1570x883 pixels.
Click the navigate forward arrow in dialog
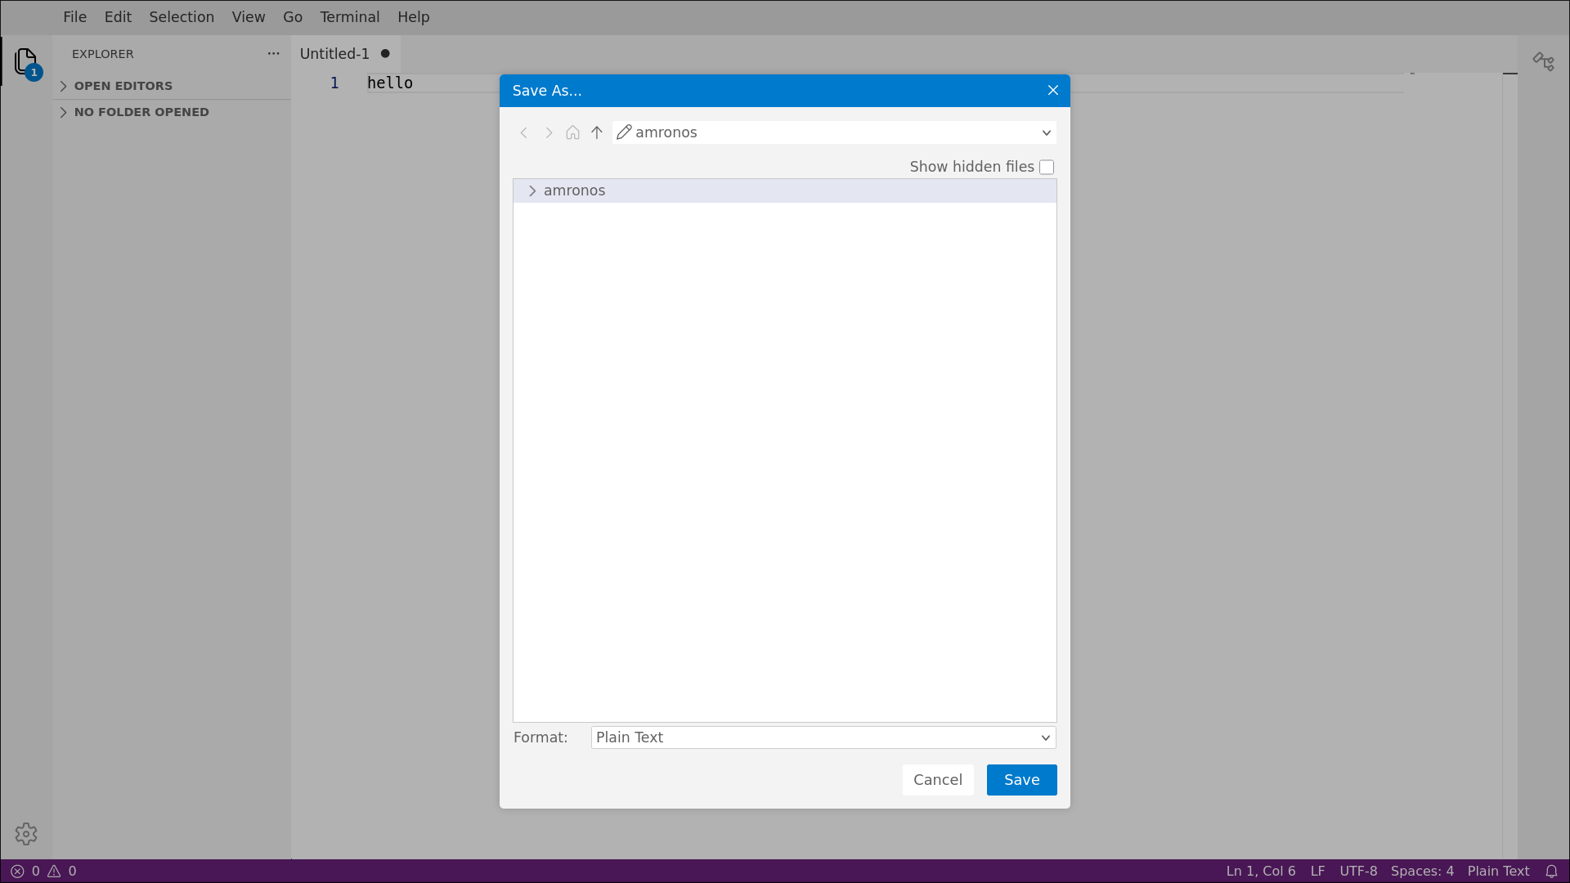tap(549, 132)
